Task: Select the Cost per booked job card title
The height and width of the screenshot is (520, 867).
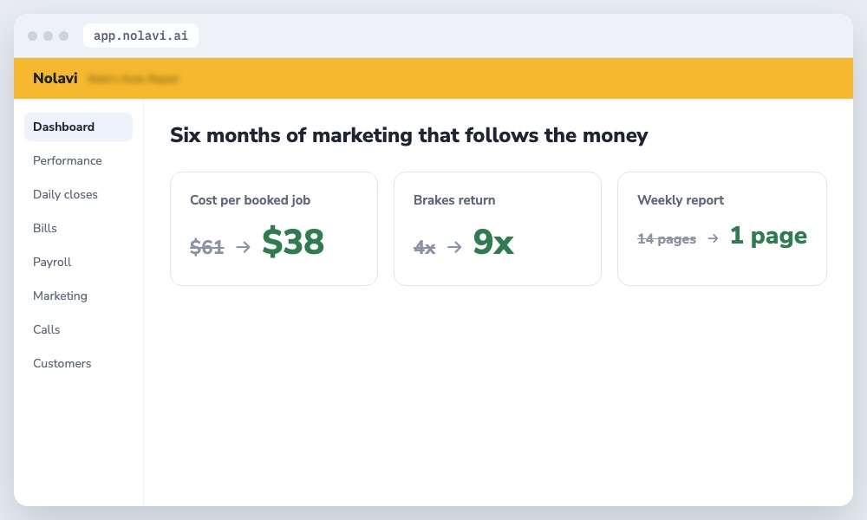Action: [x=250, y=200]
